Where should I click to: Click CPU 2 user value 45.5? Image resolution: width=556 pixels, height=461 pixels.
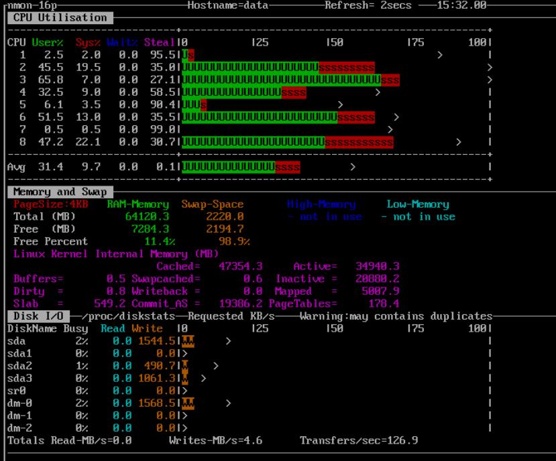pyautogui.click(x=51, y=67)
